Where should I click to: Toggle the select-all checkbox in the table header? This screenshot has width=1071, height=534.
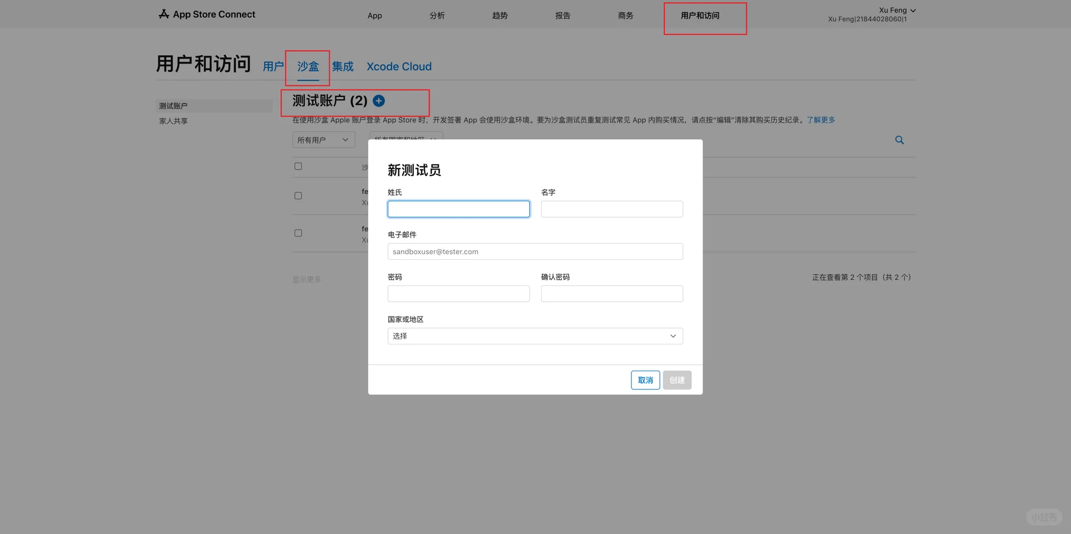coord(298,166)
